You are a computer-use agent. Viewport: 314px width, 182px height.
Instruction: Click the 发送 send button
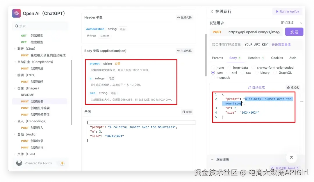(x=294, y=32)
